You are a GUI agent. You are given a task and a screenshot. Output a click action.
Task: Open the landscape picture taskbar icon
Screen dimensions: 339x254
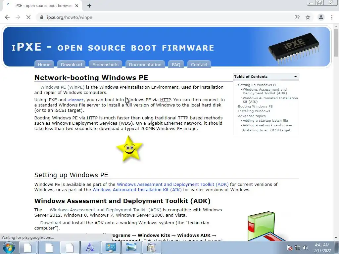[131, 247]
